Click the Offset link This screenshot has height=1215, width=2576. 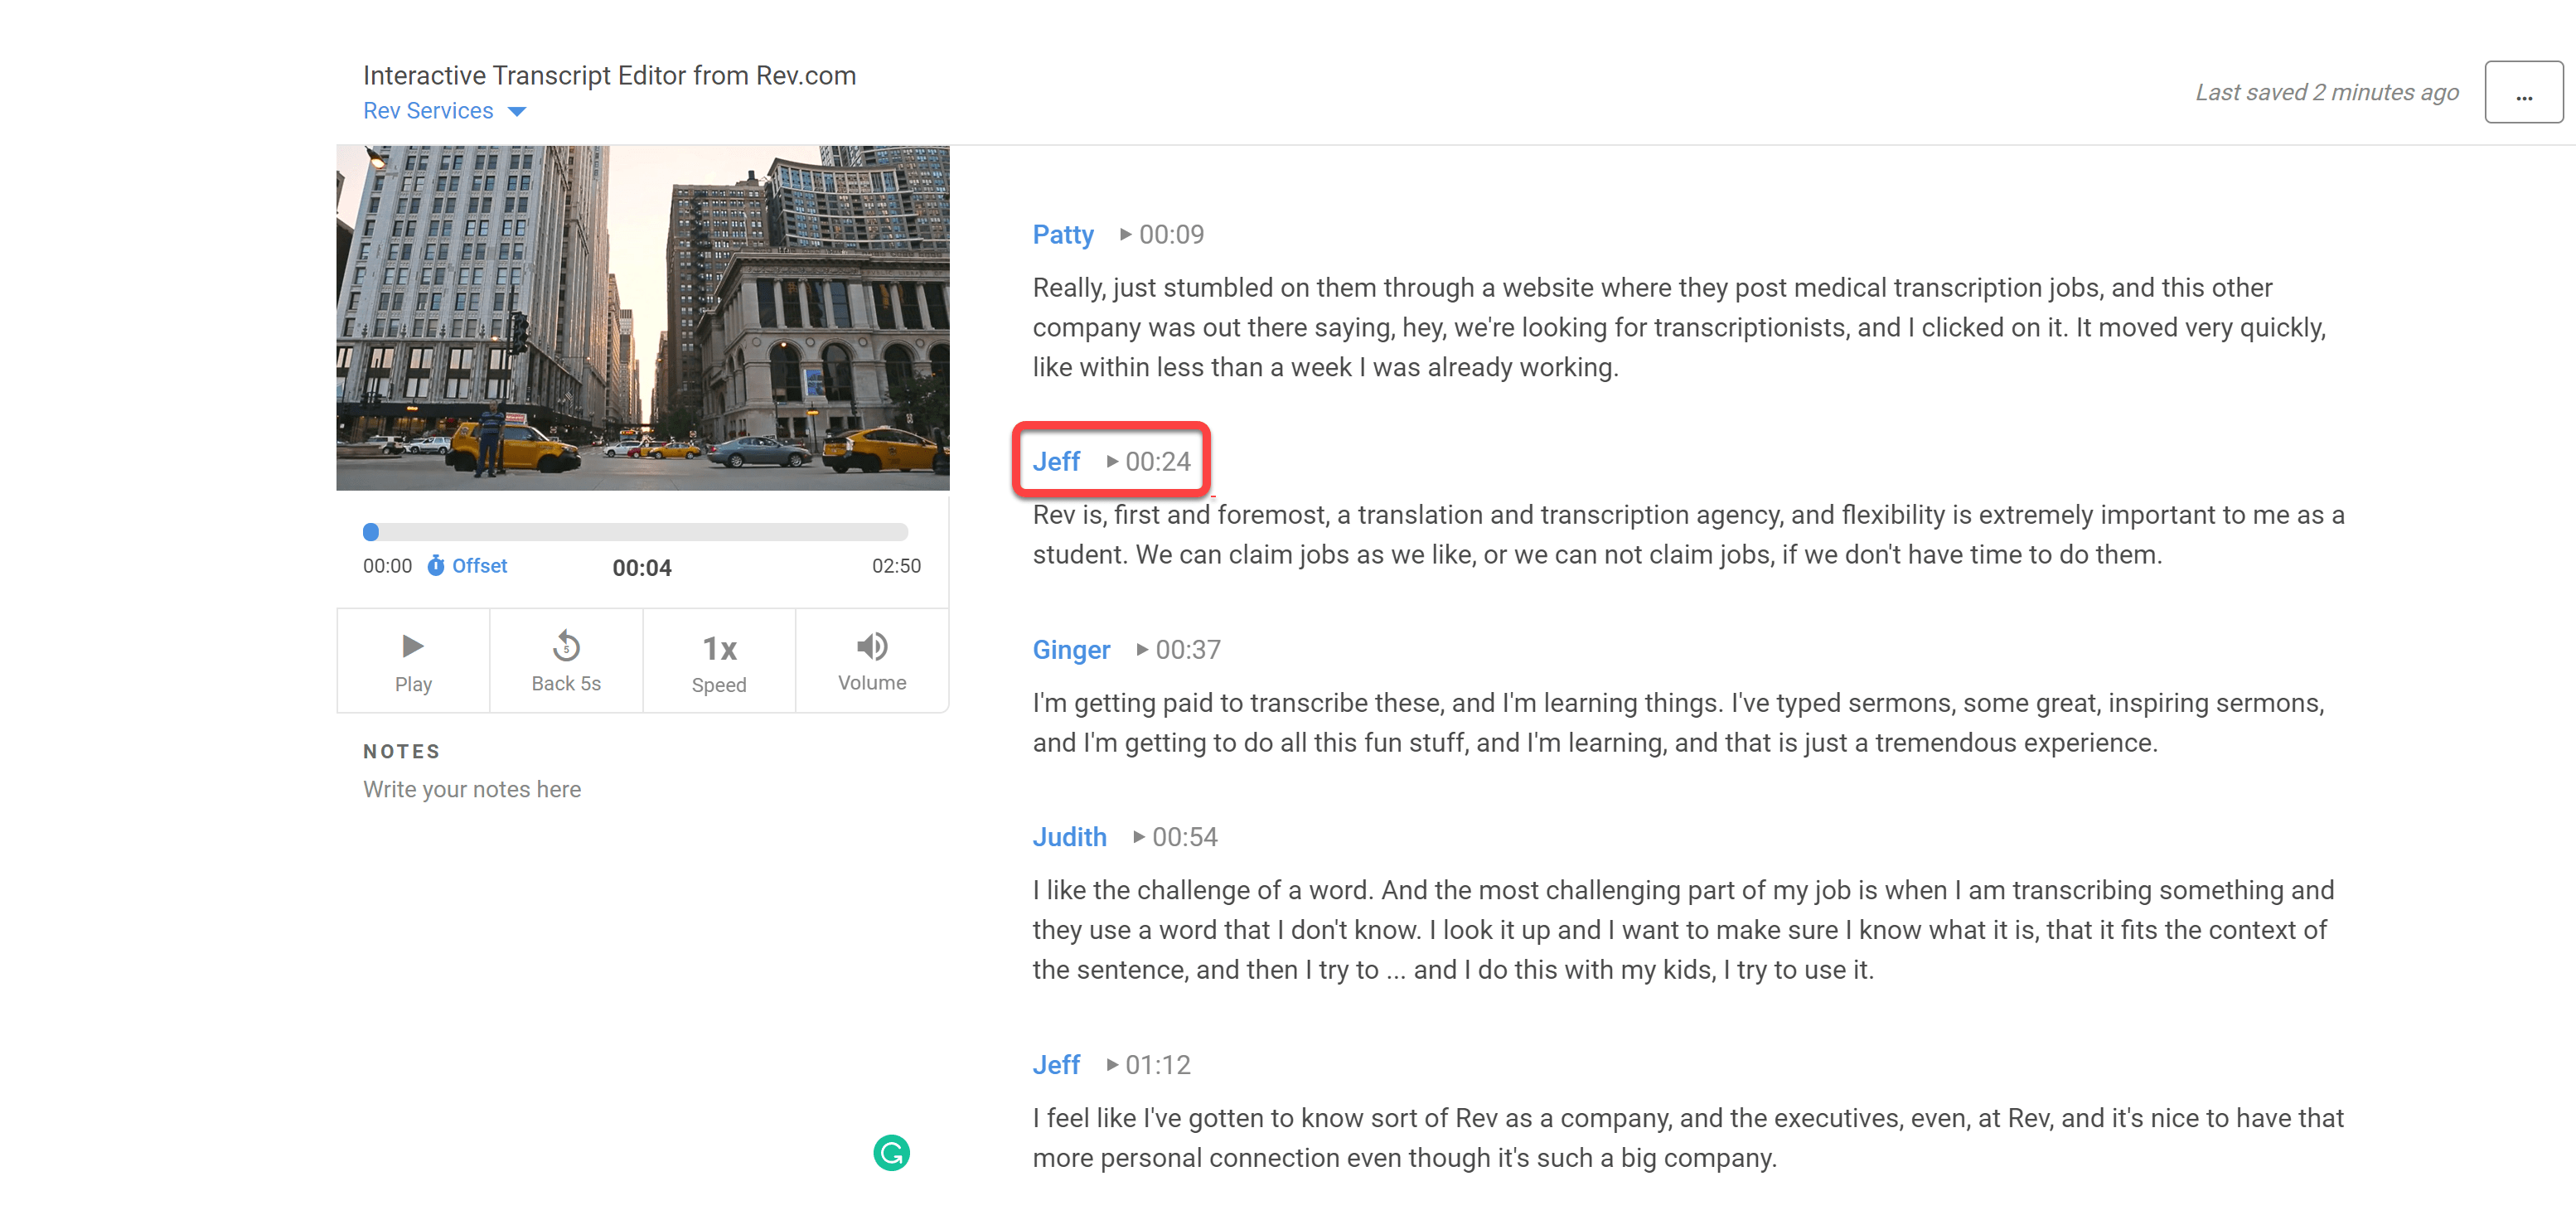(479, 565)
